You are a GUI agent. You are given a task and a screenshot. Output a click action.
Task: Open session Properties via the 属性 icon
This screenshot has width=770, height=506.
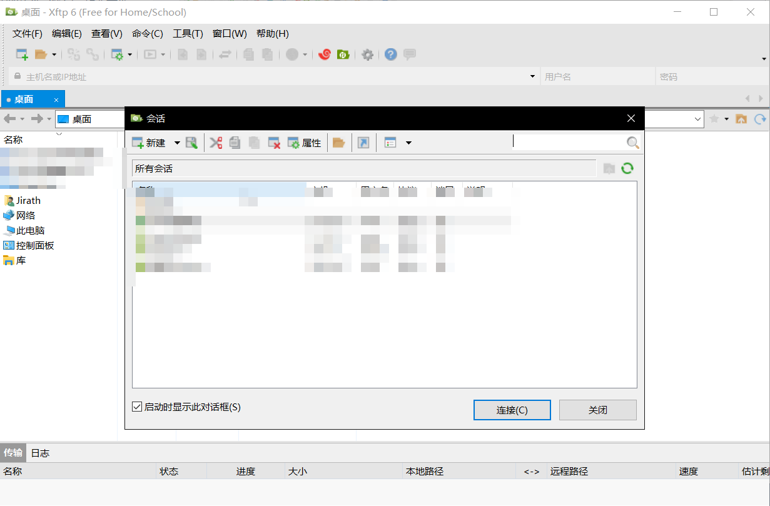point(305,142)
